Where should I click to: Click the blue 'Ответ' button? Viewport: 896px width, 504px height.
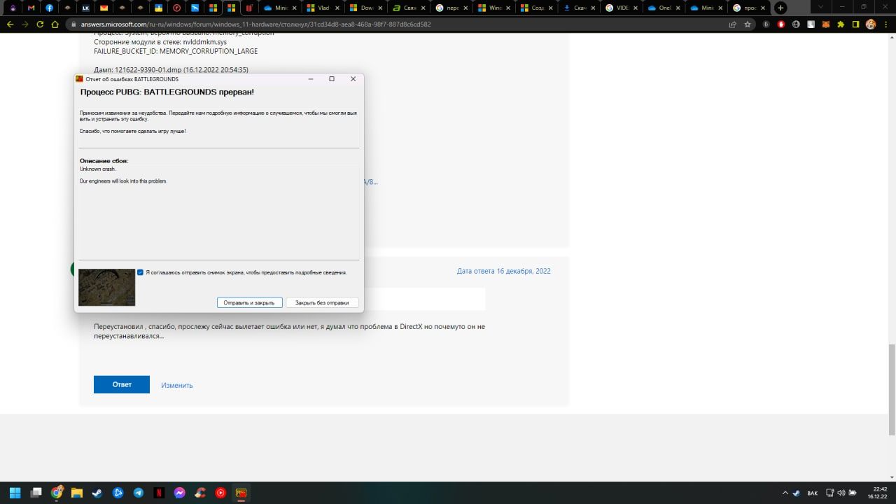pos(122,384)
